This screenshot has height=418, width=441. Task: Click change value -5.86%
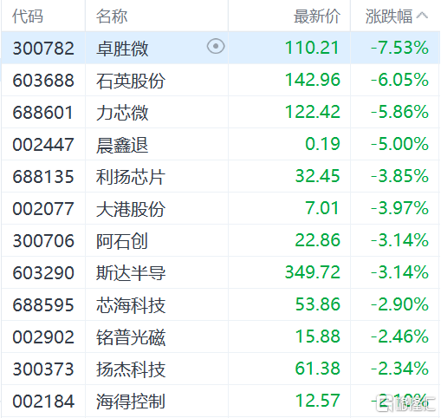pyautogui.click(x=399, y=112)
